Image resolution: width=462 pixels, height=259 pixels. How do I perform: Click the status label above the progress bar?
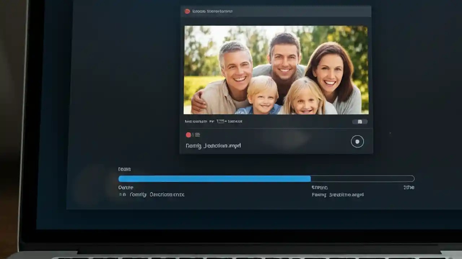click(x=124, y=169)
